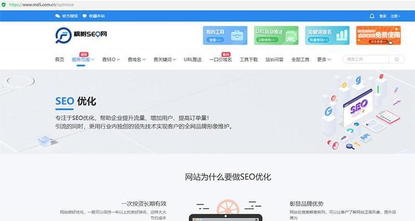Open the 我的工具 banner card
415x221 pixels.
tap(225, 35)
